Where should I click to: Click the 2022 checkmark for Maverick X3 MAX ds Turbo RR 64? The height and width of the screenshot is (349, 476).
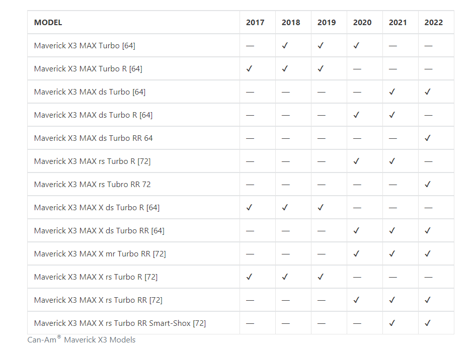[428, 138]
